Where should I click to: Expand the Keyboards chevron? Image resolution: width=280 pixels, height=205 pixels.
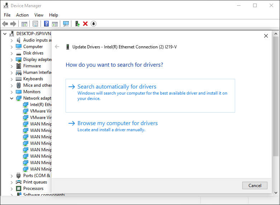[11, 79]
